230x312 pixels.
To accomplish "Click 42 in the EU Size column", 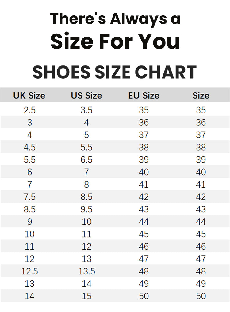I will [144, 197].
